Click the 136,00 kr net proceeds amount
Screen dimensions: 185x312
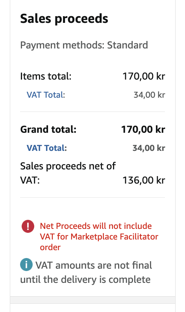pyautogui.click(x=144, y=180)
